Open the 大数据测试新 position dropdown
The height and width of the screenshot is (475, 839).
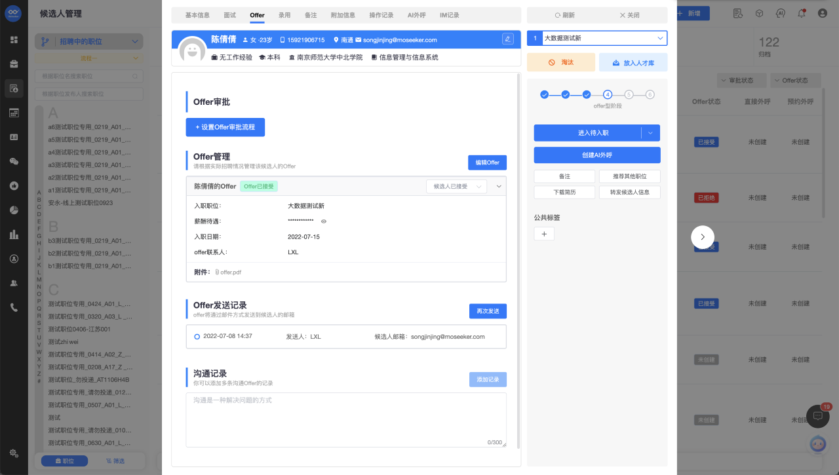point(604,38)
